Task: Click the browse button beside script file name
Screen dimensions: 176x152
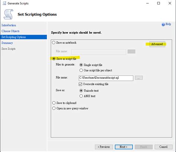Action: (x=139, y=78)
